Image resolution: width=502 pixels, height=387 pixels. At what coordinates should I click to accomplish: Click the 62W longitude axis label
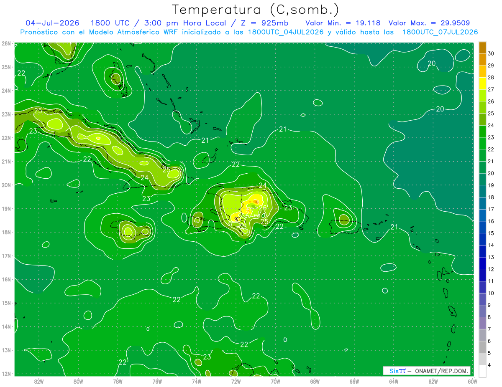tap(433, 381)
